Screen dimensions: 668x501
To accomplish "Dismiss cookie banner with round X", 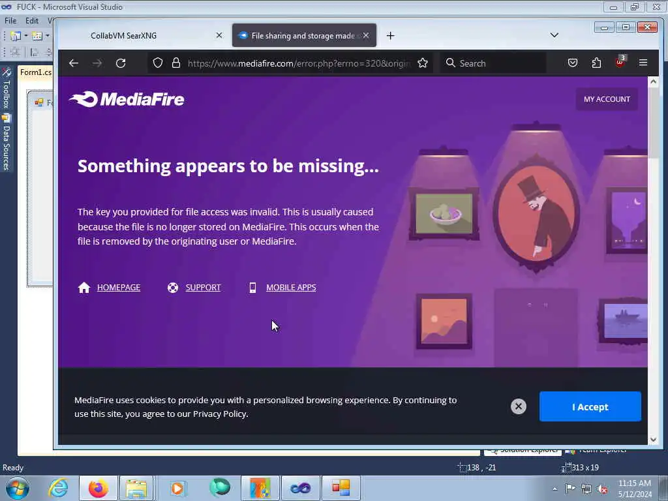I will coord(519,406).
